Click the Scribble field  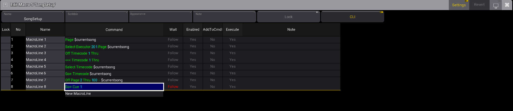click(97, 17)
